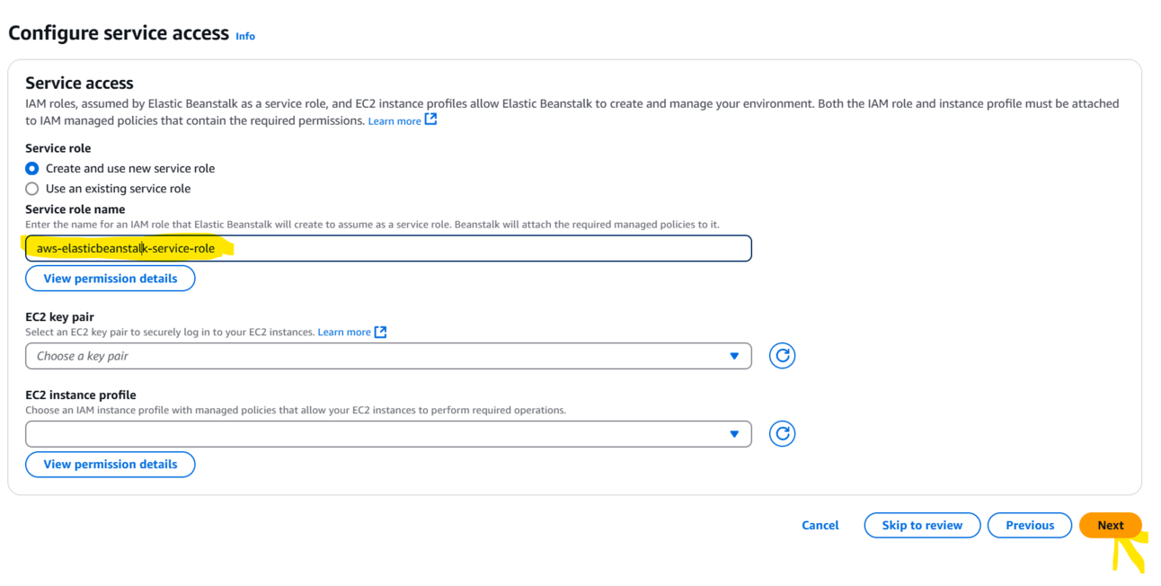The image size is (1161, 586).
Task: Click the orange Next button
Action: 1111,526
